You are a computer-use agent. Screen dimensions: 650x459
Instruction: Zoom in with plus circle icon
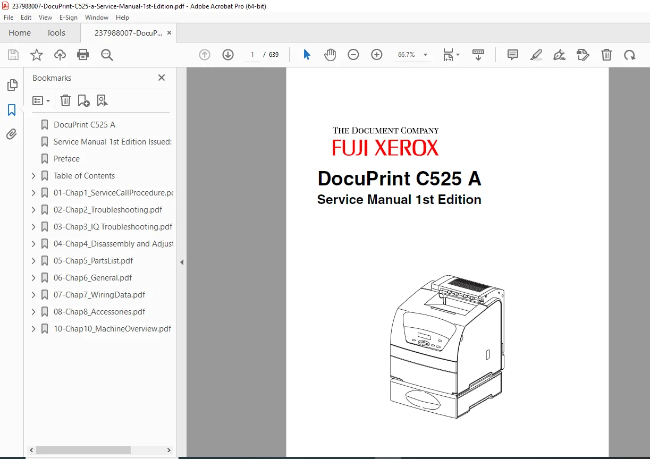pyautogui.click(x=377, y=55)
